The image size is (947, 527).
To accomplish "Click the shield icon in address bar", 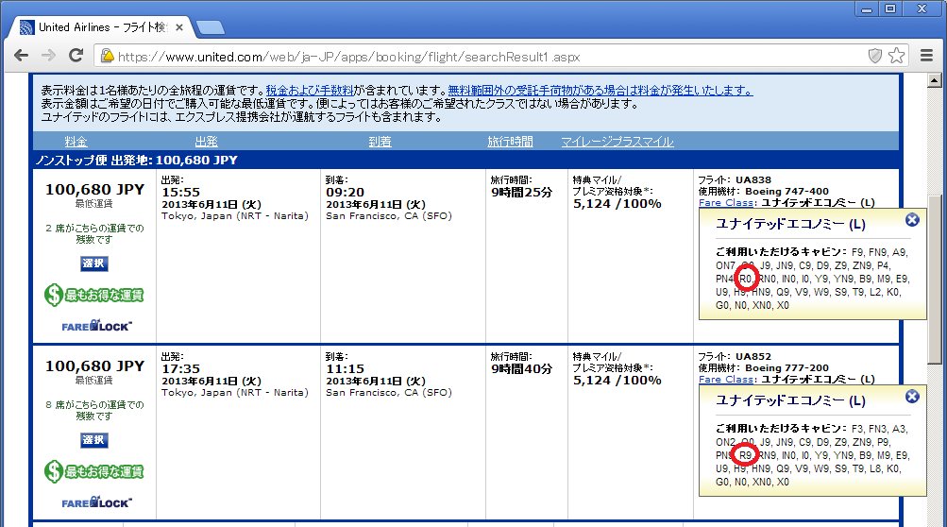I will click(x=874, y=57).
